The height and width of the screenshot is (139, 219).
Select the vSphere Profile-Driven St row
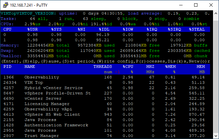click(105, 93)
